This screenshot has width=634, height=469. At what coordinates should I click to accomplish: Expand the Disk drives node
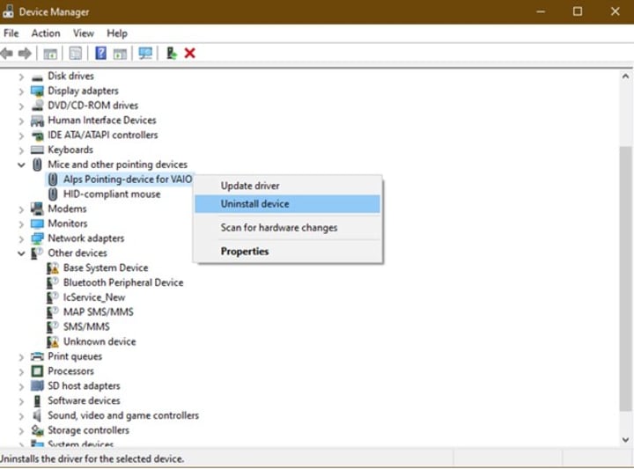click(21, 77)
